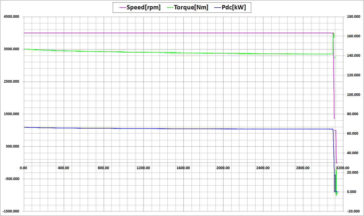364x216 pixels.
Task: Click the green Torque legend line marker
Action: point(170,8)
